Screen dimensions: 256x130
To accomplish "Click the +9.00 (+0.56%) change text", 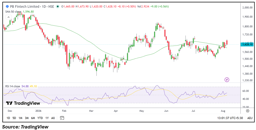I will coord(159,7).
